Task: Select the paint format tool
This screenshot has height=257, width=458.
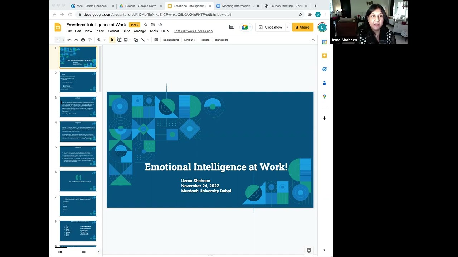Action: pyautogui.click(x=90, y=40)
